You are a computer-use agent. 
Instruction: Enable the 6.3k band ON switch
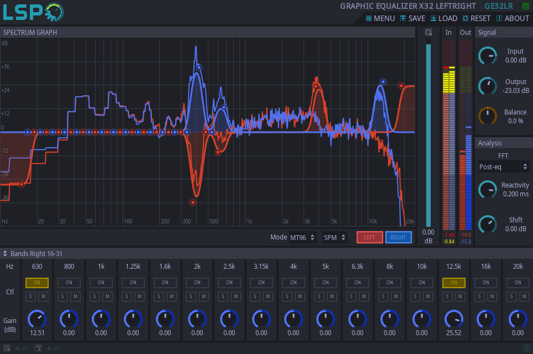pyautogui.click(x=358, y=283)
